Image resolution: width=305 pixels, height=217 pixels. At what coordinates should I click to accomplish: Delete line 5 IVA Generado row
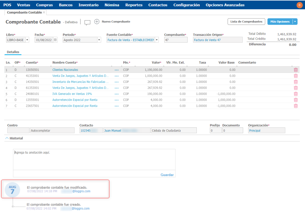coord(295,94)
